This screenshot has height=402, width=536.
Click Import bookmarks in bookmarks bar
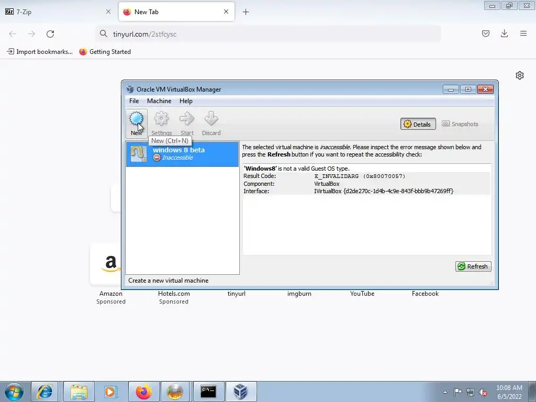(40, 52)
